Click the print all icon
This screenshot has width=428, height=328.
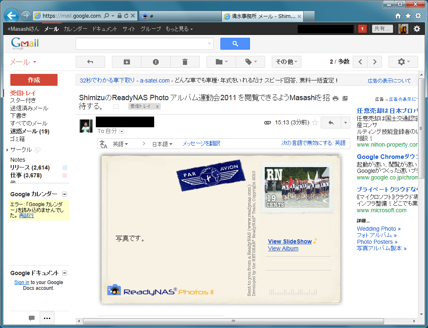coord(335,99)
